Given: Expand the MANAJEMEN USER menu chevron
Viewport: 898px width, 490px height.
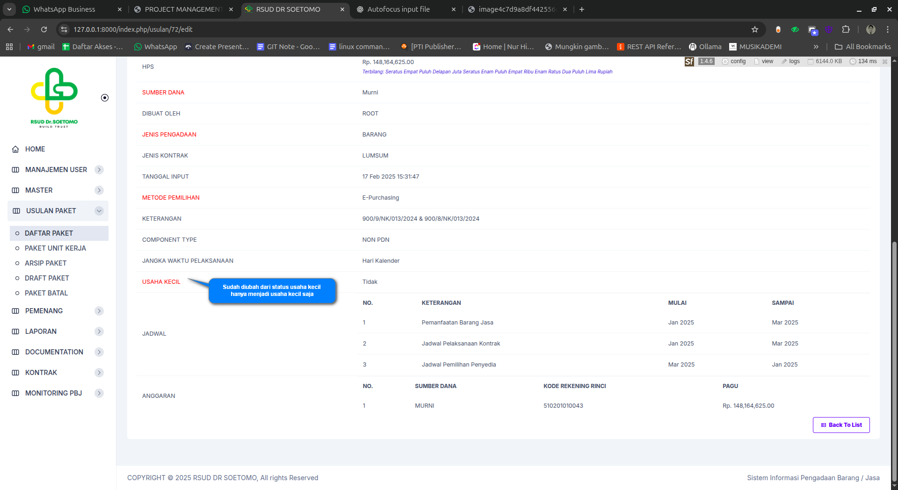Looking at the screenshot, I should (x=99, y=170).
